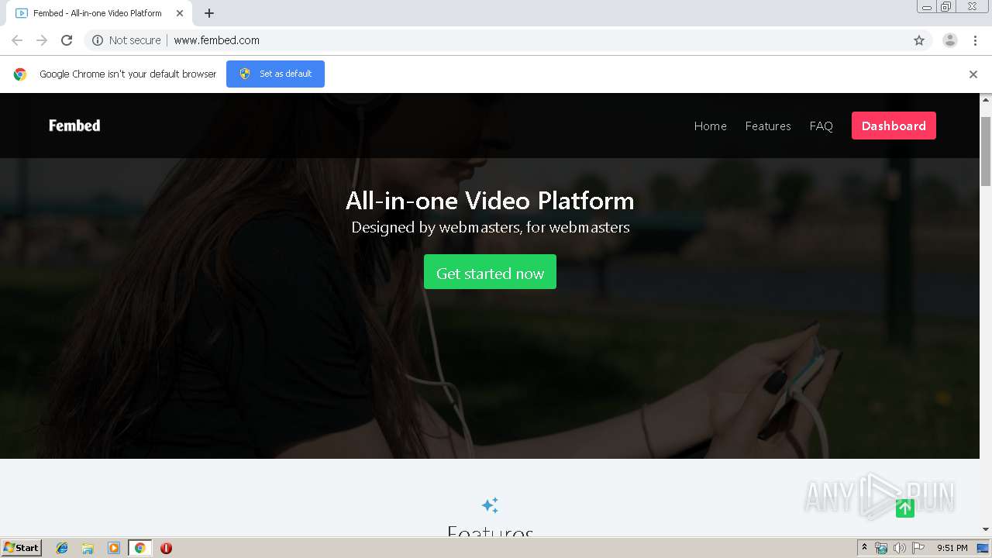This screenshot has height=558, width=992.
Task: Click the page vertical scrollbar thumb
Action: [986, 151]
